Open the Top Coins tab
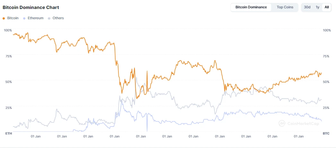 [x=285, y=7]
